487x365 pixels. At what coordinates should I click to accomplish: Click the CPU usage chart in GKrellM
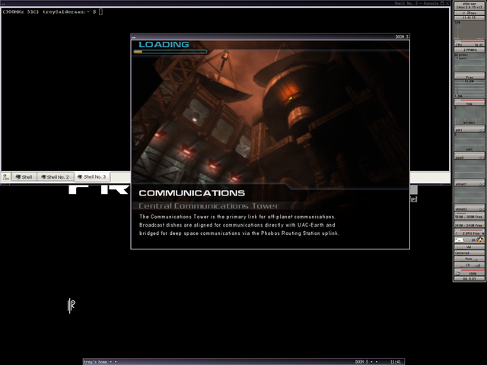469,30
